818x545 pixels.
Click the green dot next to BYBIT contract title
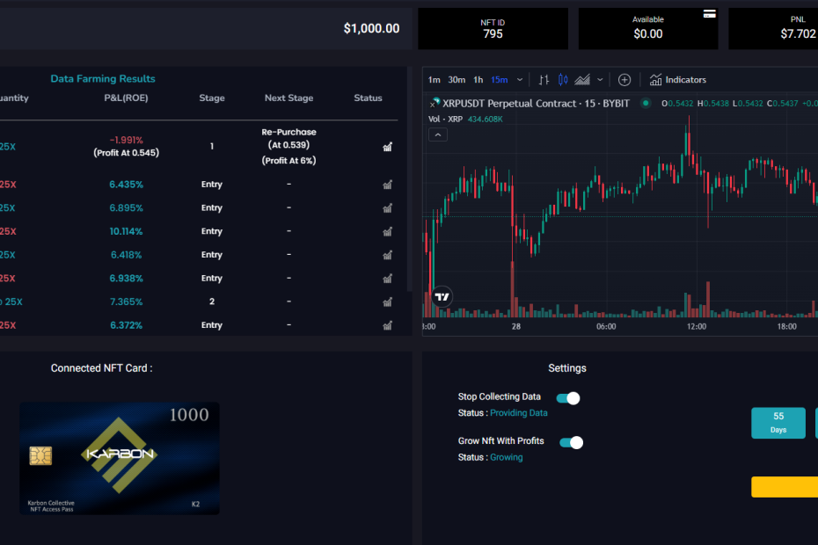tap(646, 103)
